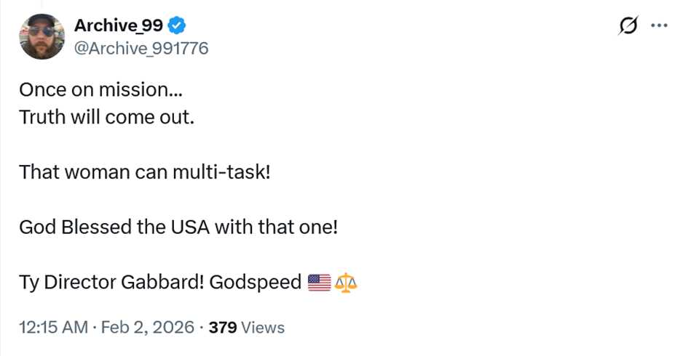
Task: Click the Views label
Action: coord(262,328)
